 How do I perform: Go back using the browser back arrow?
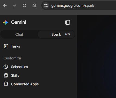[x=5, y=5]
